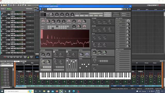The width and height of the screenshot is (165, 93).
Task: Rewind to the start of the project
Action: [8, 57]
